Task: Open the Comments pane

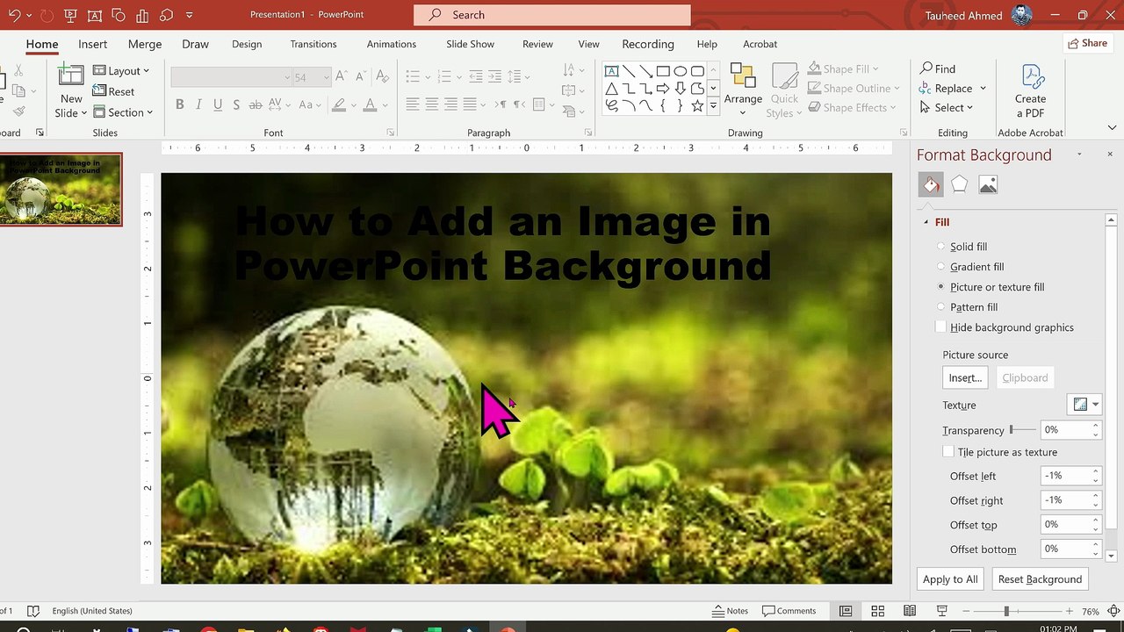Action: coord(789,611)
